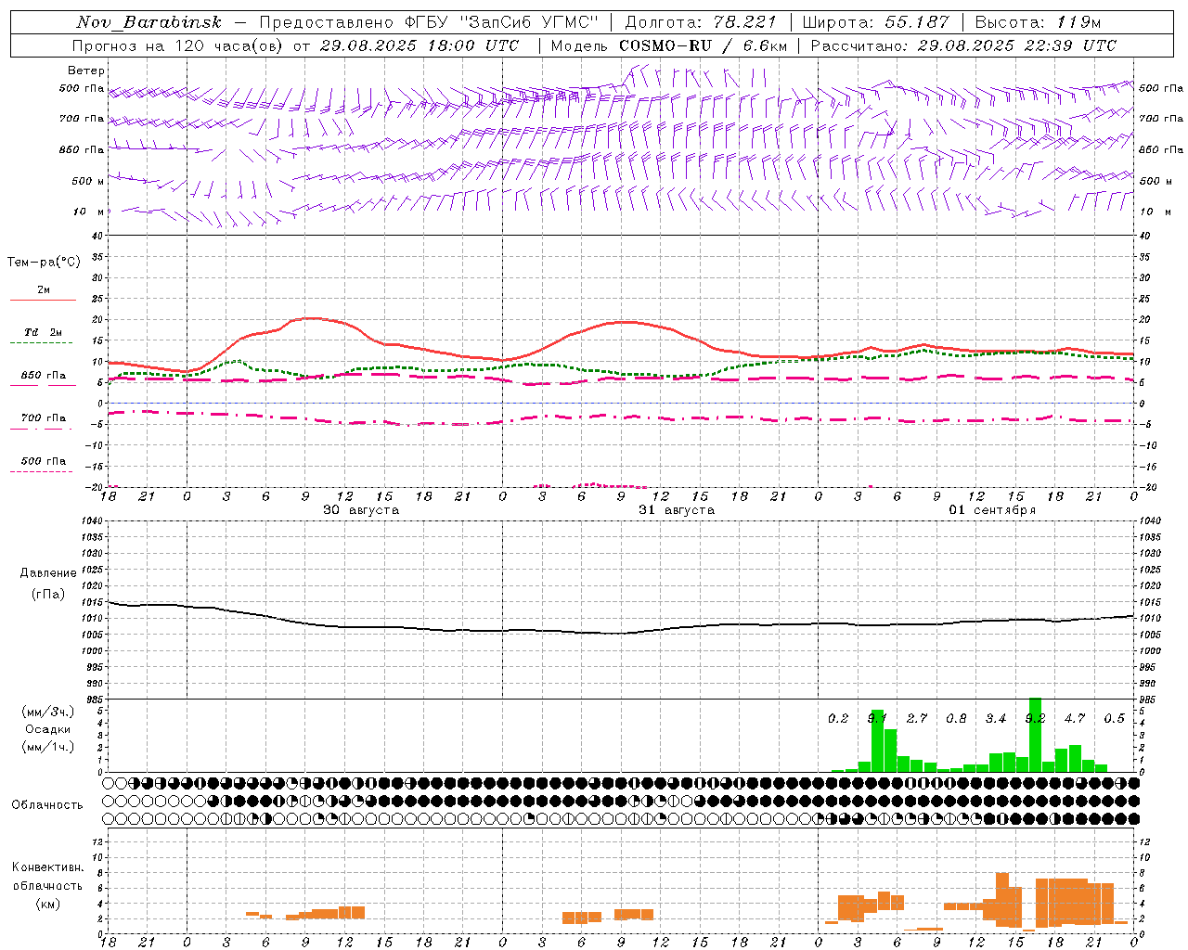The width and height of the screenshot is (1188, 950).
Task: Select the 'Модель COSMO-RU / 6.6км' text
Action: point(668,45)
